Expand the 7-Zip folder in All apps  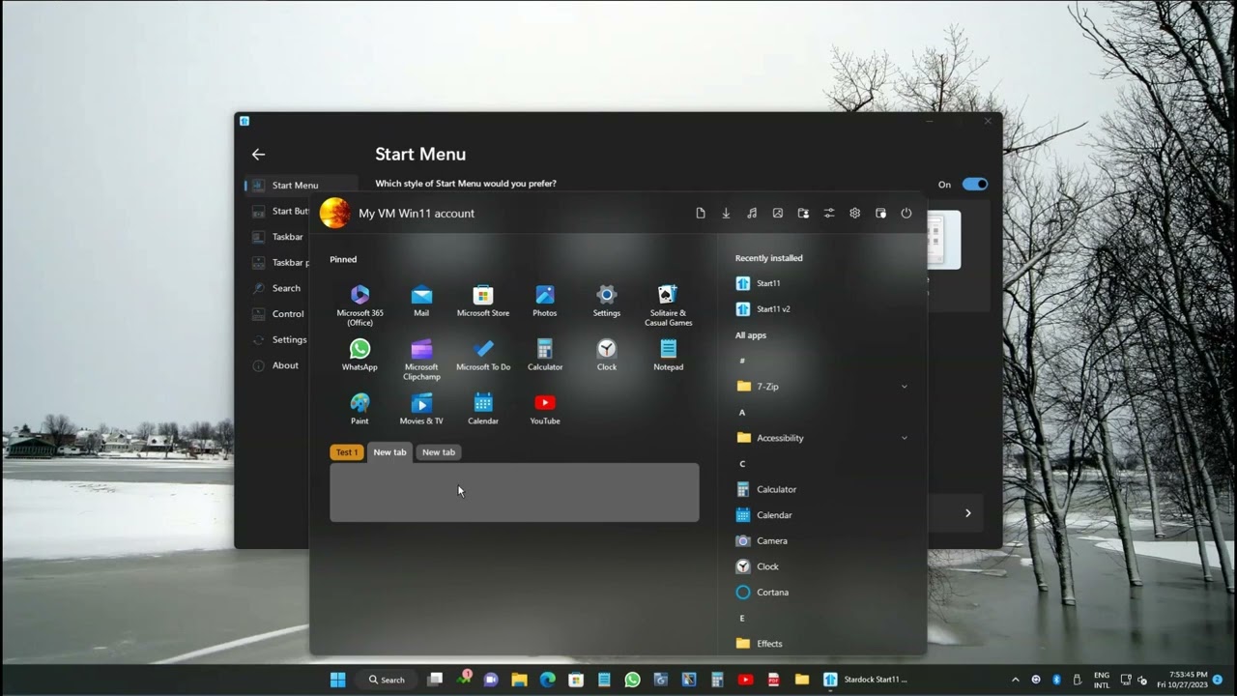coord(821,387)
